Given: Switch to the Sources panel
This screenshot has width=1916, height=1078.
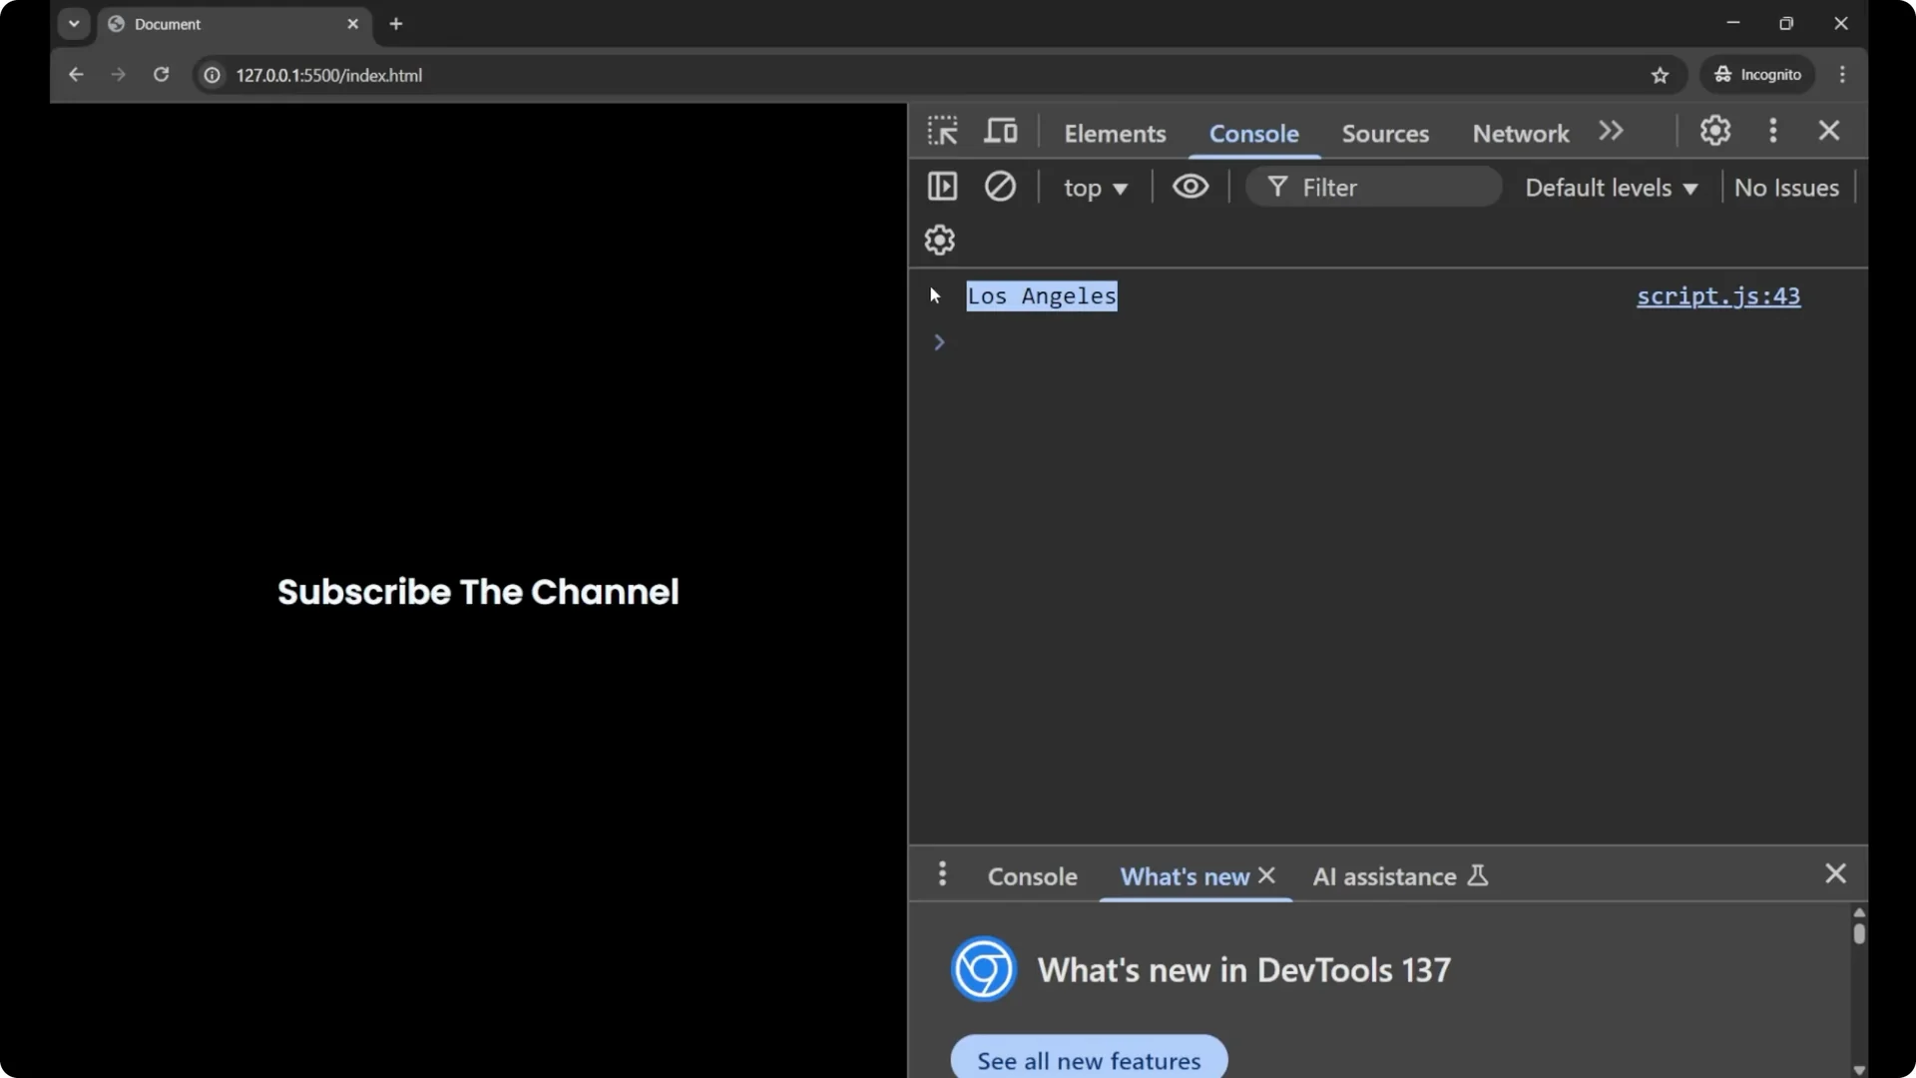Looking at the screenshot, I should [x=1386, y=133].
